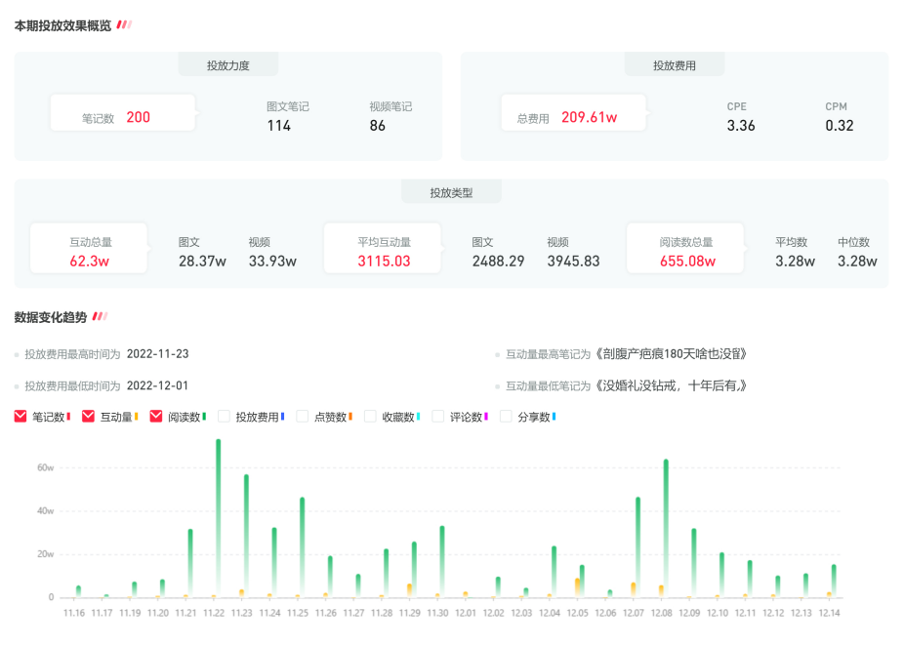Image resolution: width=904 pixels, height=646 pixels.
Task: Enable the 点赞数 series checkbox
Action: (x=302, y=417)
